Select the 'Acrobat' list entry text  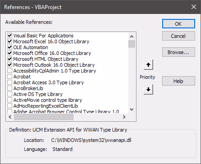click(x=22, y=77)
